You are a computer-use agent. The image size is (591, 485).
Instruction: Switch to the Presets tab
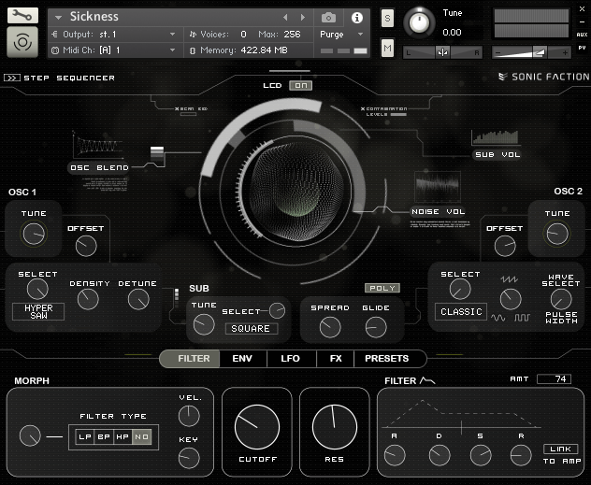click(389, 359)
